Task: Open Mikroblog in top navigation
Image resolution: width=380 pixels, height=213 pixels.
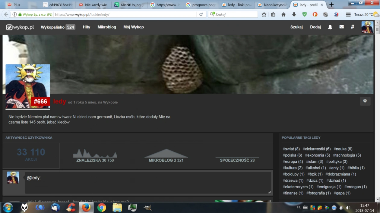Action: pos(107,27)
